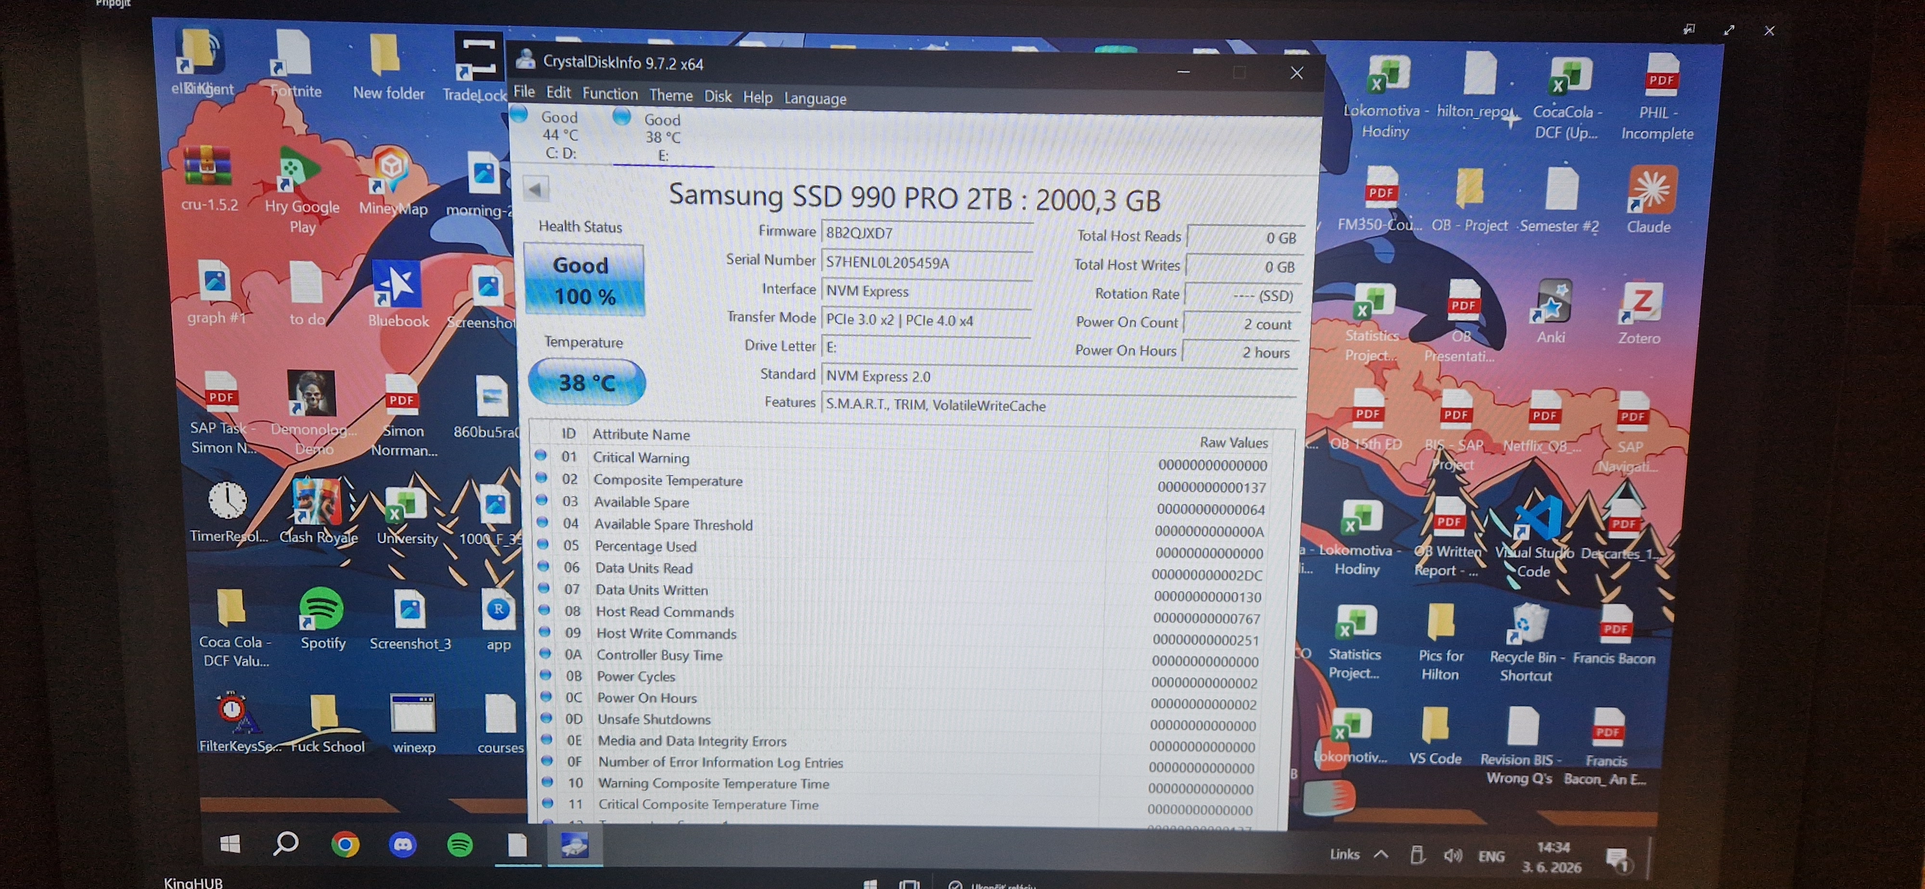Click the Power On Hours value
This screenshot has height=889, width=1925.
click(1240, 352)
